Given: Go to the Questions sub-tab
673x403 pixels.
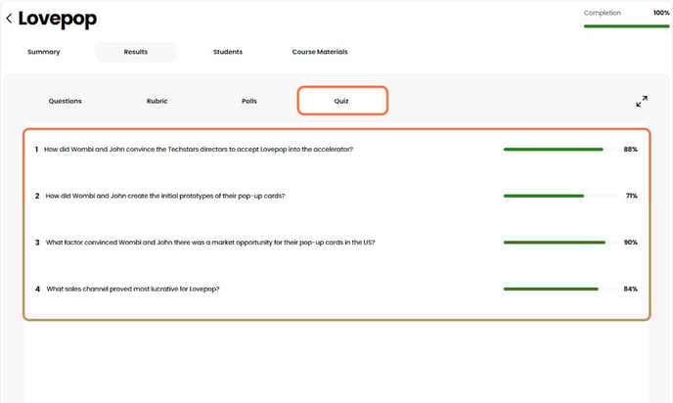Looking at the screenshot, I should pos(66,101).
